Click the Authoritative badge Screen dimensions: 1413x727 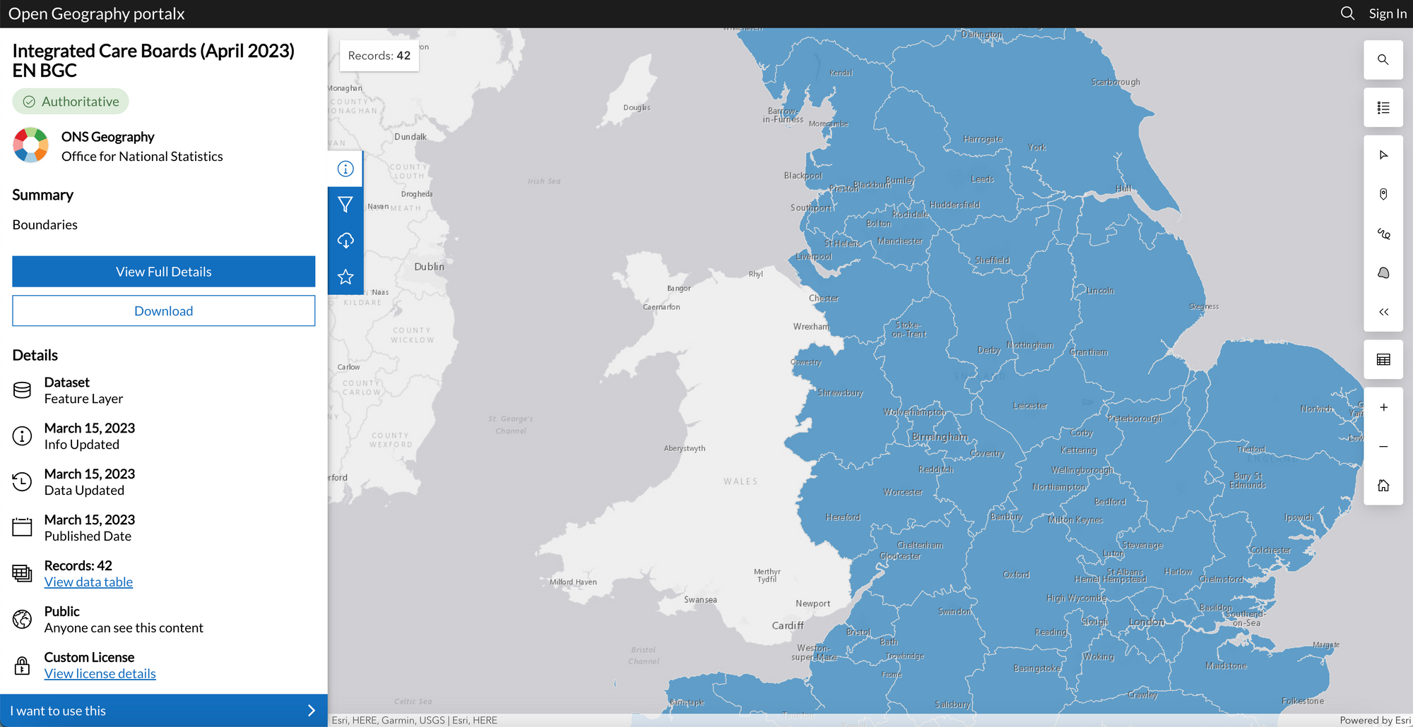(x=70, y=101)
